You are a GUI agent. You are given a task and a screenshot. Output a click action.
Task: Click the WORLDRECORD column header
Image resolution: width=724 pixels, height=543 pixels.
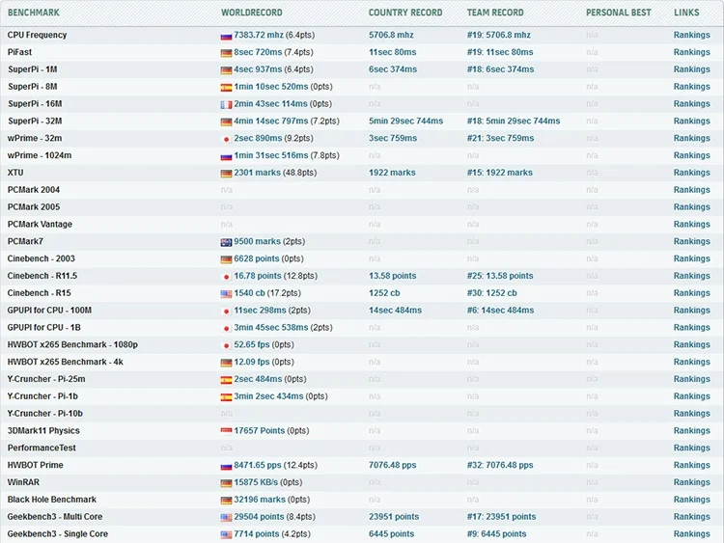[252, 13]
